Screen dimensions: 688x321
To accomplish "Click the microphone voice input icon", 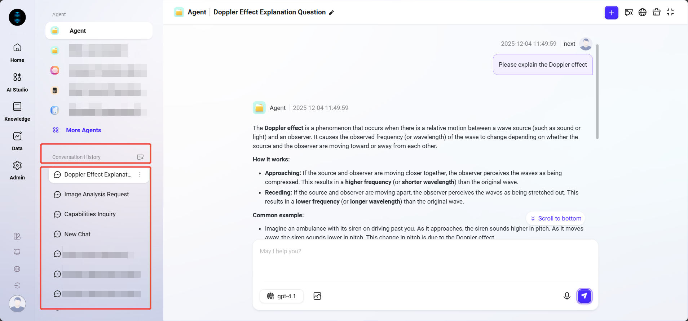I will point(567,296).
